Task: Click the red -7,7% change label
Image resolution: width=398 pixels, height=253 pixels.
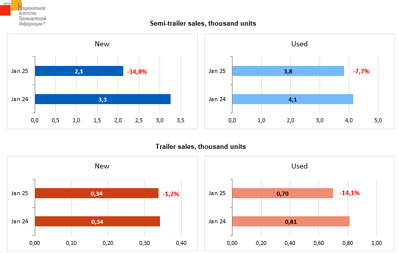Action: [361, 71]
